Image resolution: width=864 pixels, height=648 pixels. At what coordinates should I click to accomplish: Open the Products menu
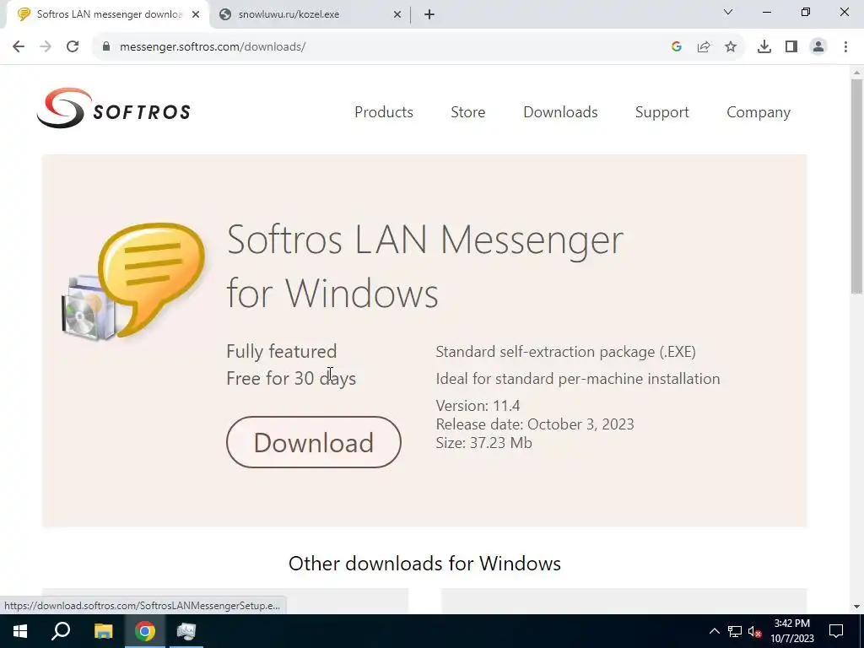[384, 112]
